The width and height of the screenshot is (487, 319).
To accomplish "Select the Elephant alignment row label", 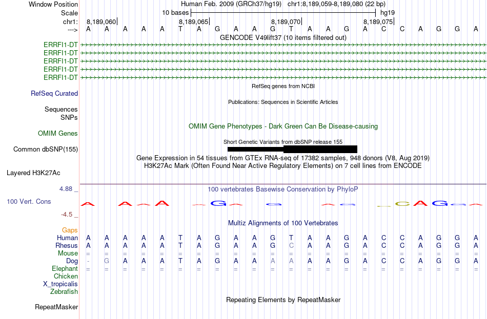I will point(65,269).
